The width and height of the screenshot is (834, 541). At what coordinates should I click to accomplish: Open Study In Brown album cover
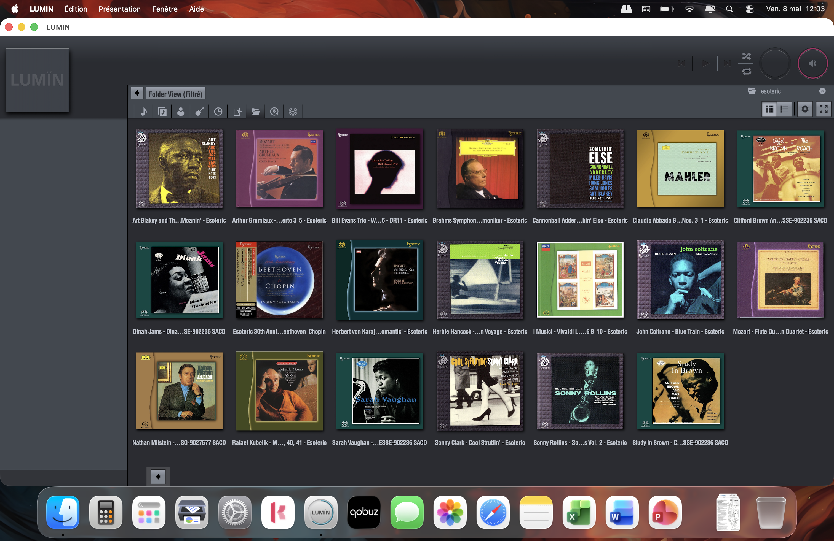point(680,391)
